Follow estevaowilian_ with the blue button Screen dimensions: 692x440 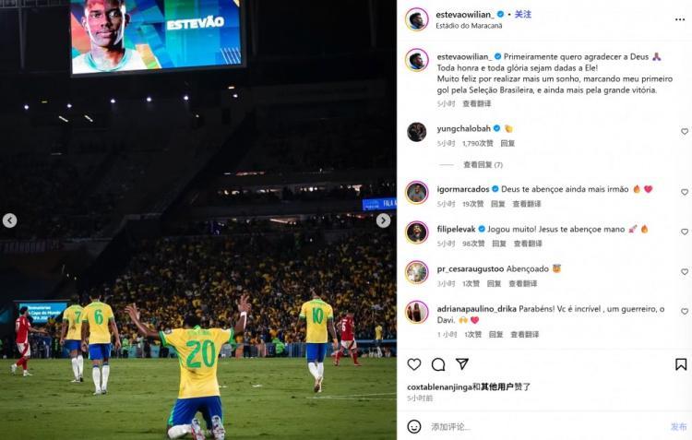(523, 14)
